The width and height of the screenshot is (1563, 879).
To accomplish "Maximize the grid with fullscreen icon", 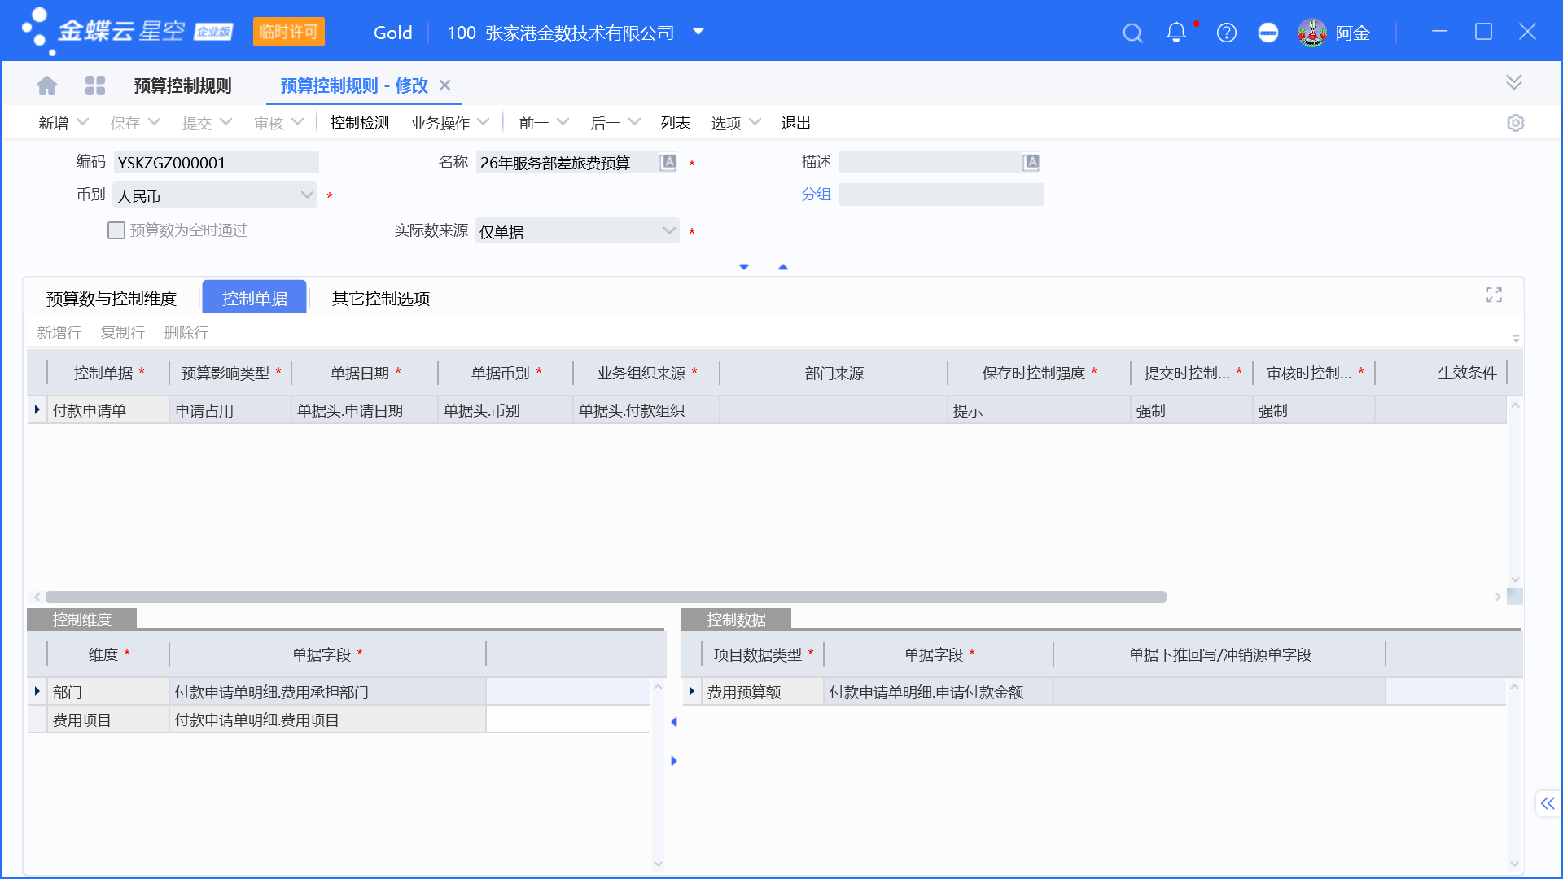I will (1494, 295).
